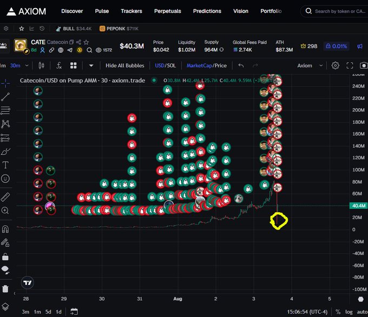Set chart range to 1d
Viewport: 368px width, 317px height.
[58, 312]
